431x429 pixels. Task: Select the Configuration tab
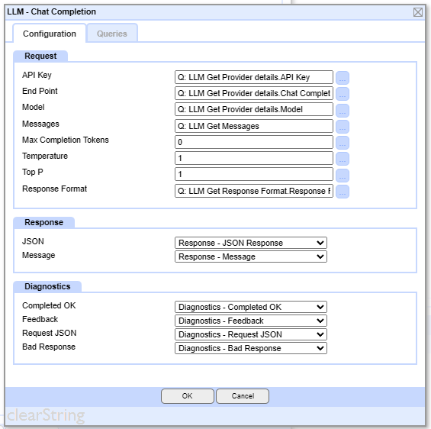tap(50, 34)
